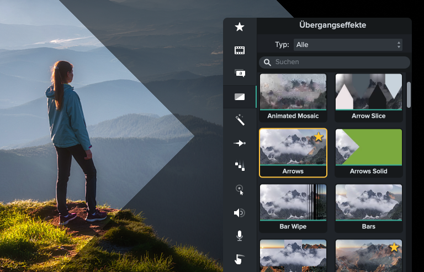Open the Favorites star tab in sidebar
424x272 pixels.
(x=240, y=27)
